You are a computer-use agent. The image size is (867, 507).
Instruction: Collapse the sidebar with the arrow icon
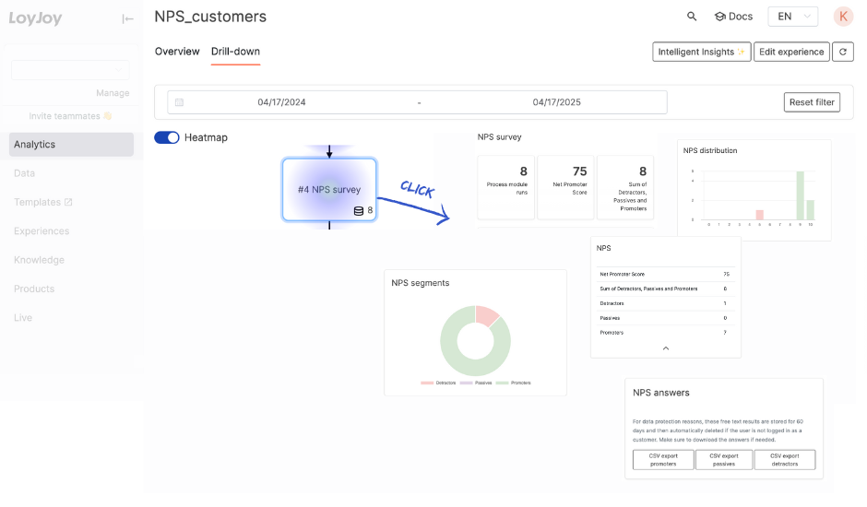pyautogui.click(x=128, y=18)
